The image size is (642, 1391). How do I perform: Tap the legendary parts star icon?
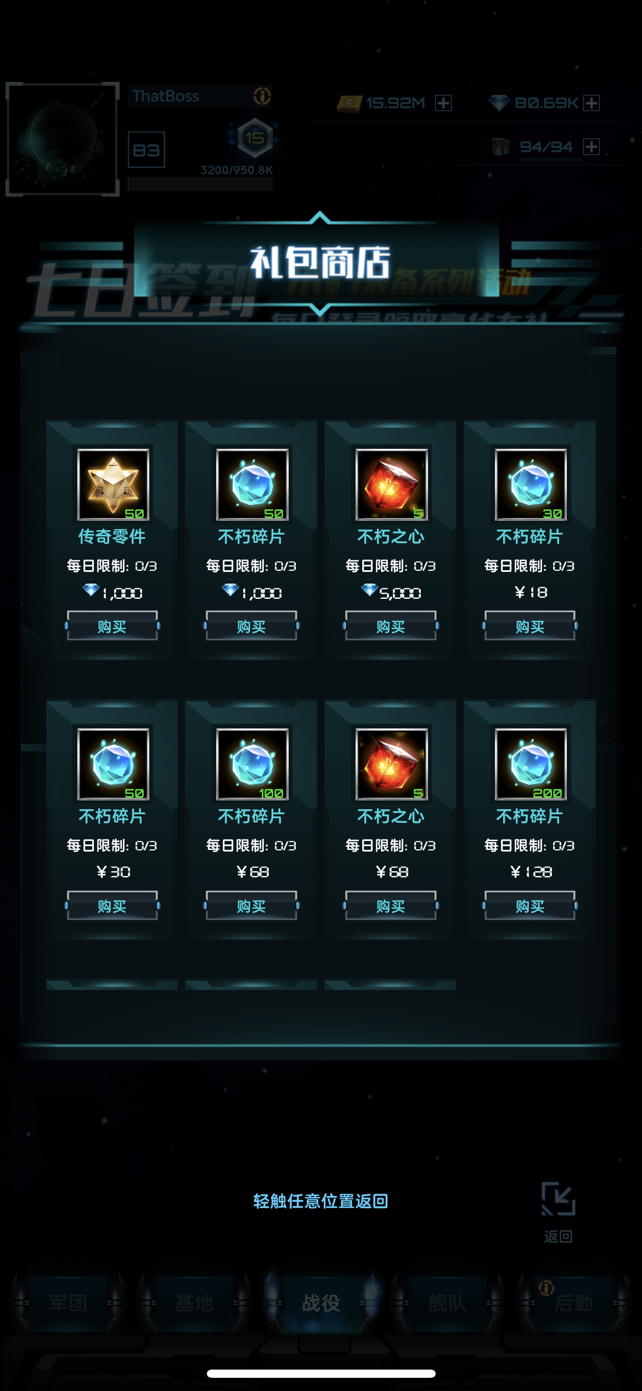(x=113, y=484)
